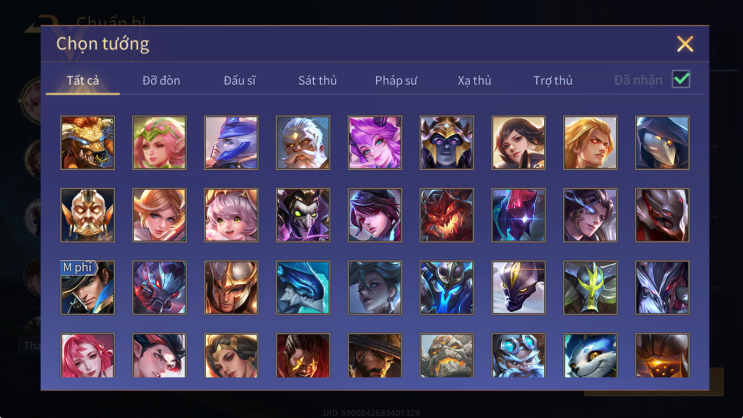Switch to the Đỡ đòn tab

point(161,80)
